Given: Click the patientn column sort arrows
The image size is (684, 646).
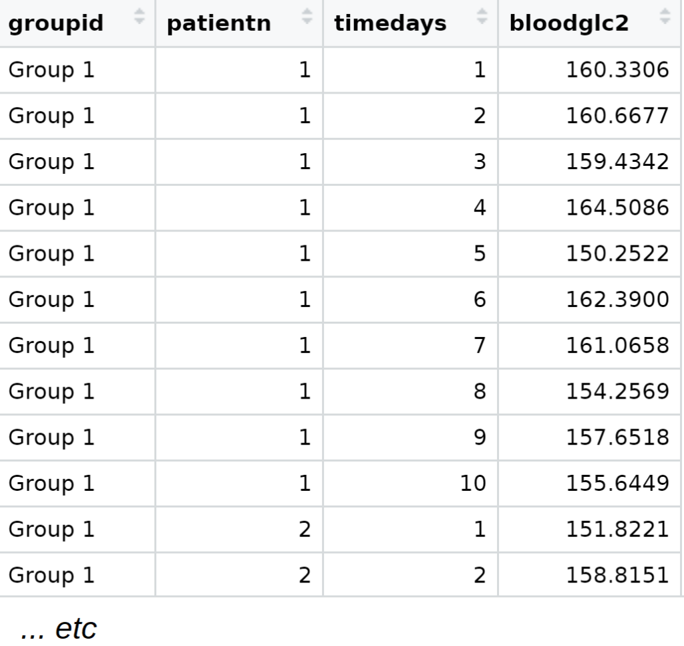Looking at the screenshot, I should click(307, 17).
